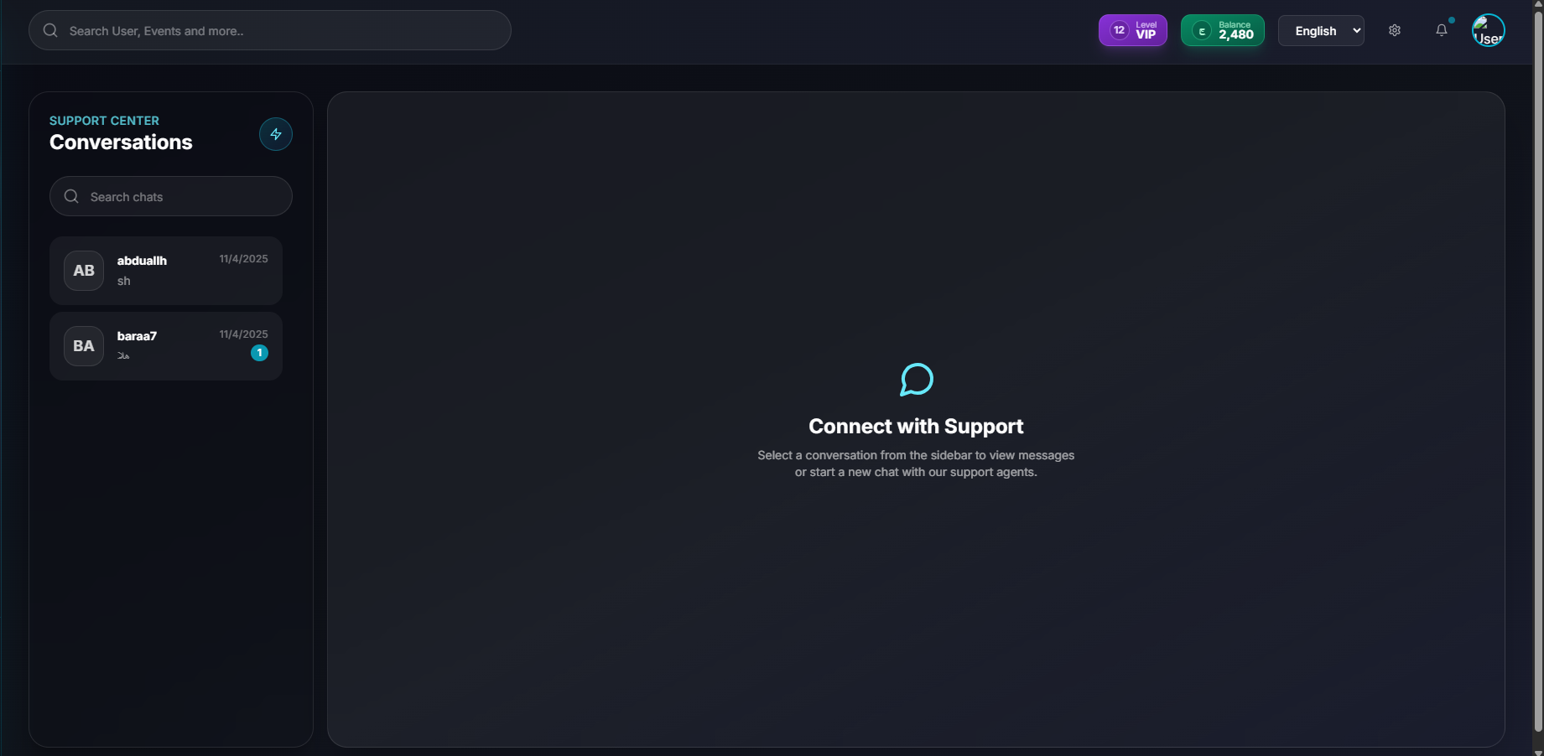Click the magnifier icon in the top search bar
The image size is (1544, 756).
click(x=50, y=31)
